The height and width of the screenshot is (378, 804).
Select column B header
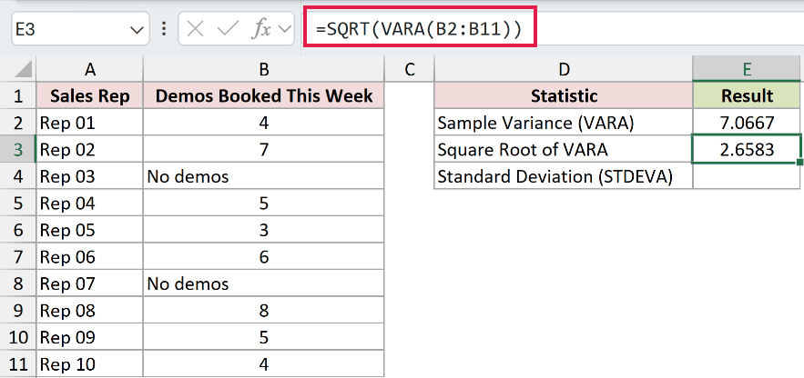pyautogui.click(x=264, y=70)
